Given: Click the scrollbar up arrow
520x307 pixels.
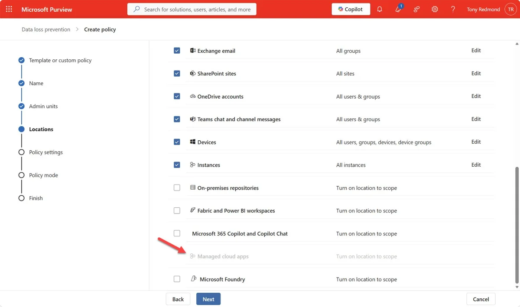Looking at the screenshot, I should click(x=517, y=44).
